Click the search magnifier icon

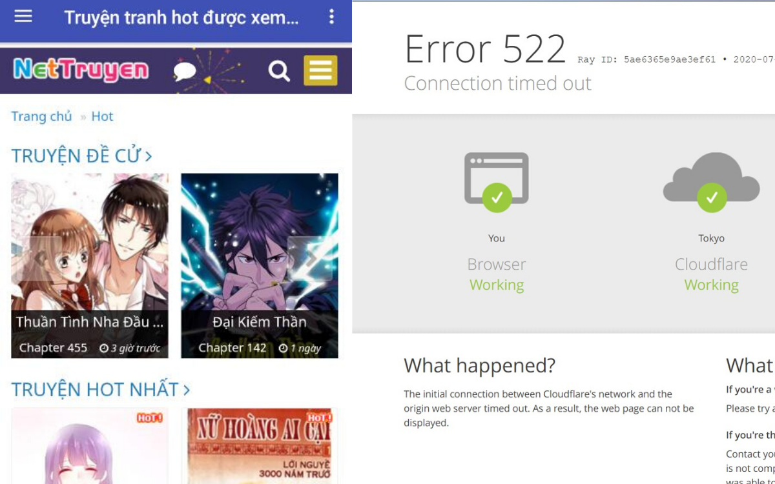point(279,71)
